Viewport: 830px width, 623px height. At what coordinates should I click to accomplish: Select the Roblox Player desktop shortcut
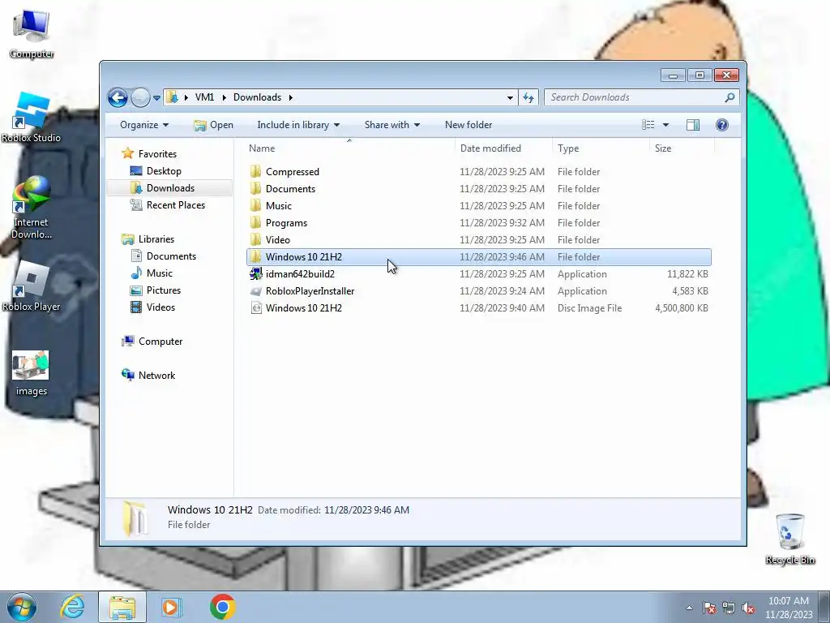(x=32, y=286)
